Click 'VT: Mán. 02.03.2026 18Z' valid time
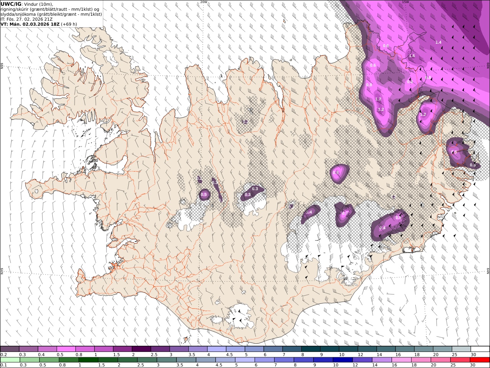Viewport: 490px width, 368px height. click(30, 24)
